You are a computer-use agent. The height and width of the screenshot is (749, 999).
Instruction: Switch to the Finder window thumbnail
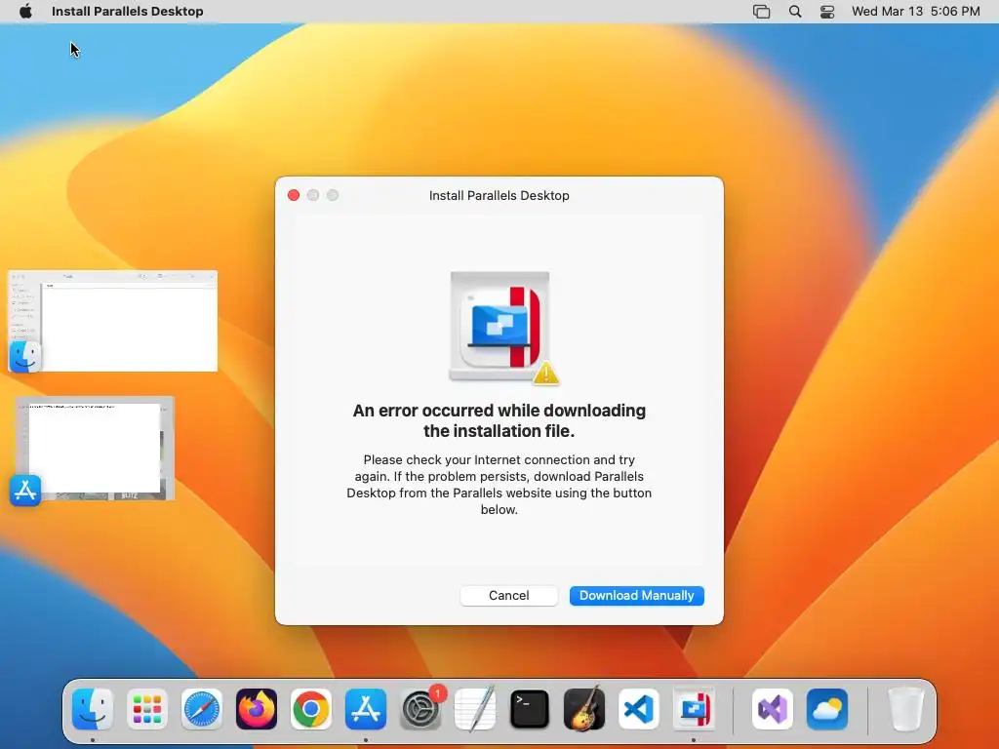(113, 321)
